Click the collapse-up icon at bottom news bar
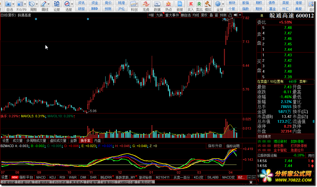Viewport: 317px width, 187px height. (251, 182)
